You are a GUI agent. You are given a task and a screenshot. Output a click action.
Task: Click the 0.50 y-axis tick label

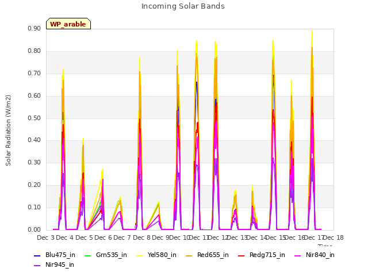[x=34, y=118]
